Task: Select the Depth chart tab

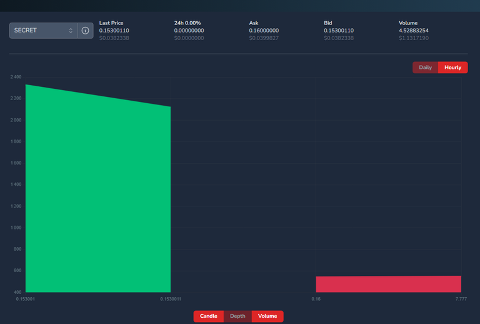Action: pos(237,316)
